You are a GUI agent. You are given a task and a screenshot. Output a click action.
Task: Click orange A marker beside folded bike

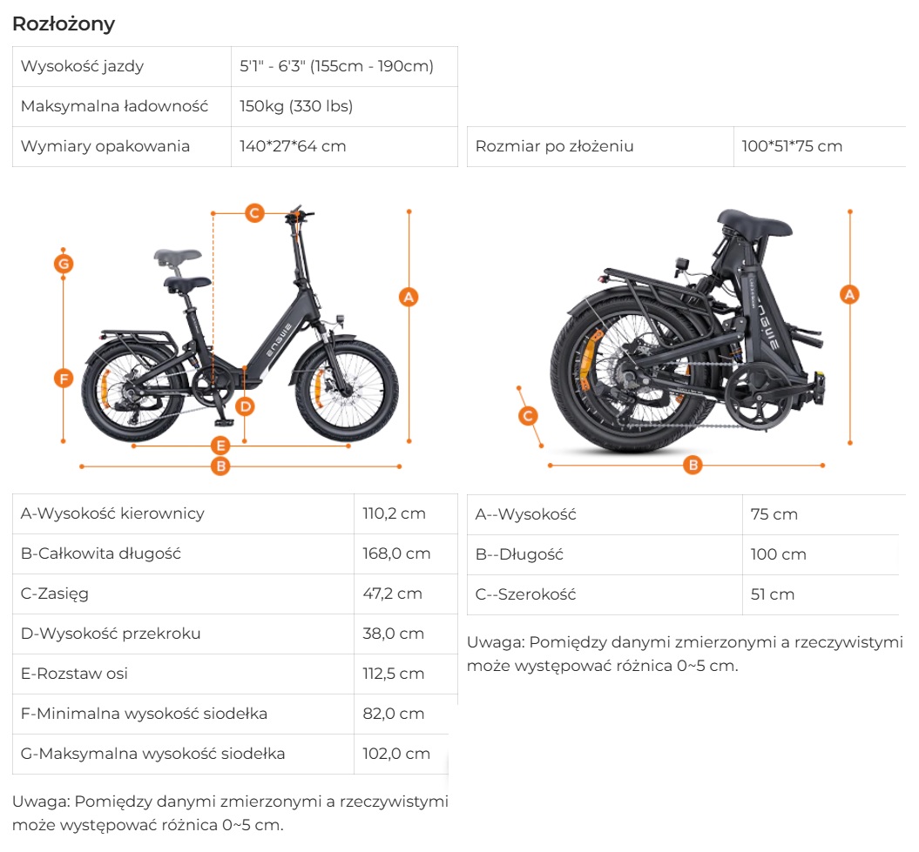coord(850,294)
